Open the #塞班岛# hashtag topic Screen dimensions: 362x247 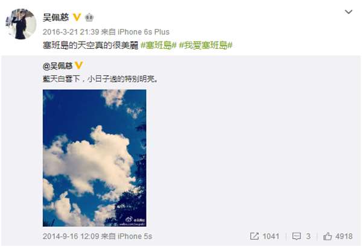tap(159, 45)
